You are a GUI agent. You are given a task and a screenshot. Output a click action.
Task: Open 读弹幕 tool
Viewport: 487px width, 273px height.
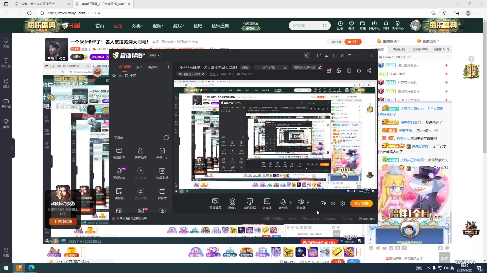click(119, 194)
